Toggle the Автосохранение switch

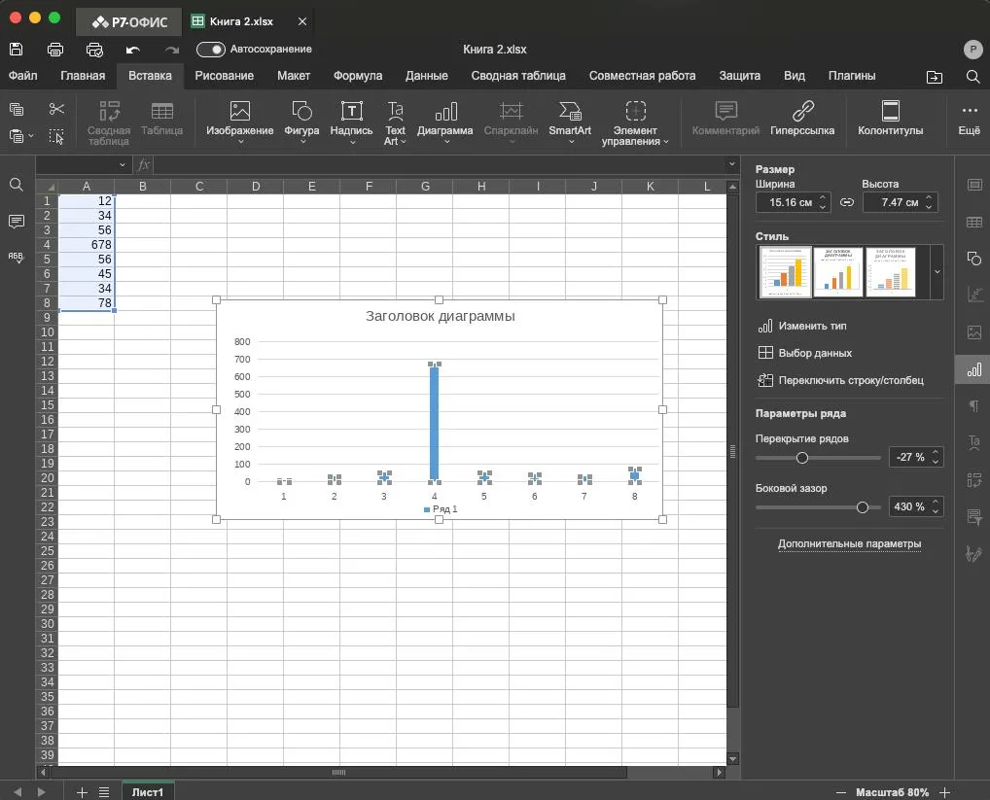tap(211, 50)
